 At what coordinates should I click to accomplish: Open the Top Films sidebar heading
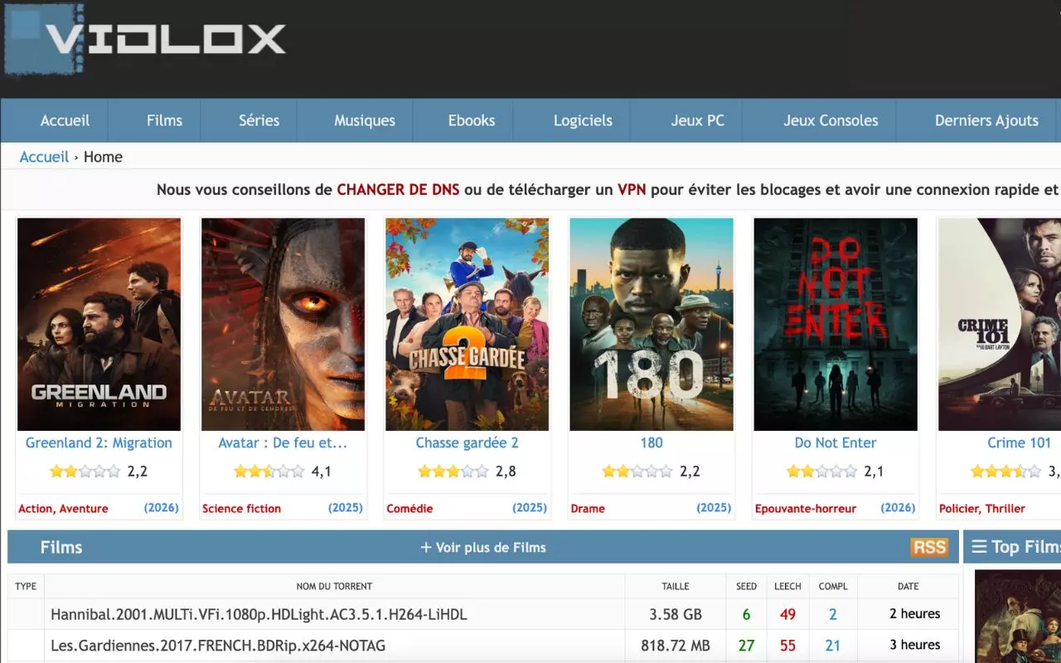[x=1016, y=547]
